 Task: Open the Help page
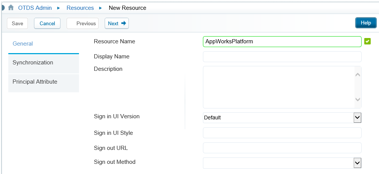(366, 23)
